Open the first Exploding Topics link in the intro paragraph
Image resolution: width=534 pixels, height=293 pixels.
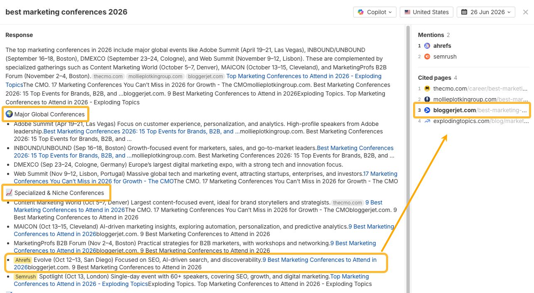tap(304, 76)
